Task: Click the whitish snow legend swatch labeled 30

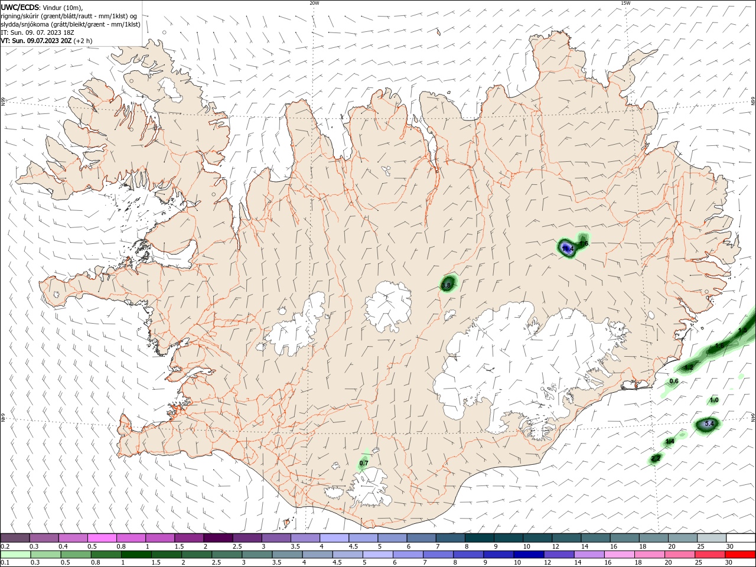Action: click(x=740, y=537)
